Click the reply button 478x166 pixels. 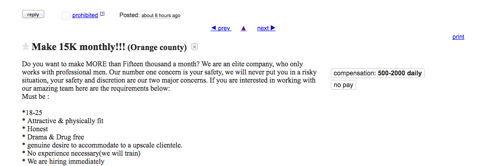pos(33,14)
